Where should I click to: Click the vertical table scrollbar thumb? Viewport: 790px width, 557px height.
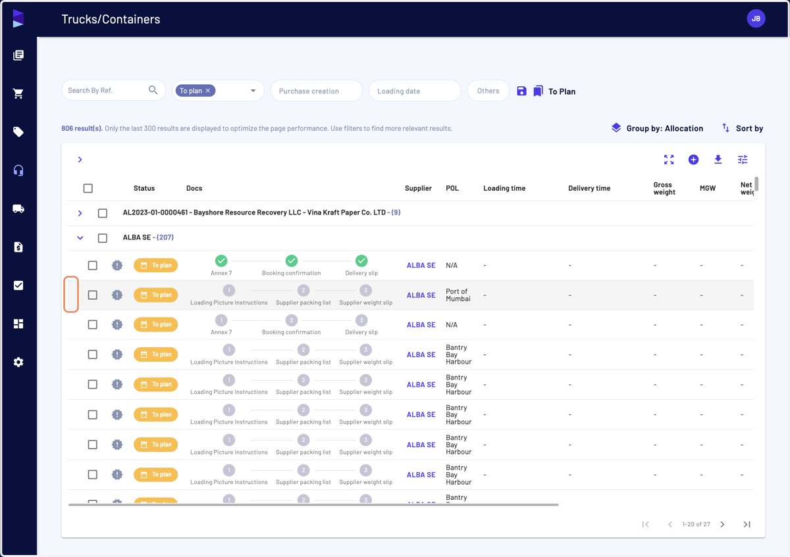pyautogui.click(x=757, y=184)
